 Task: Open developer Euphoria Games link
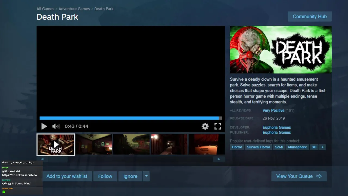coord(277,127)
